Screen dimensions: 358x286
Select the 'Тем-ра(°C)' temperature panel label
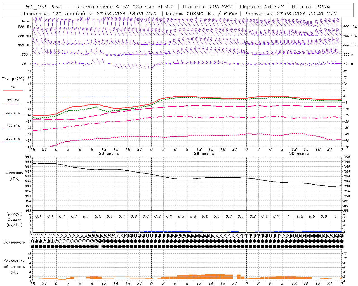(13, 79)
